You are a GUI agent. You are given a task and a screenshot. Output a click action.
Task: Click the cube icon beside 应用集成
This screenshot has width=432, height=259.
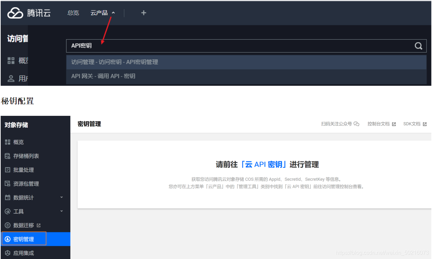click(8, 253)
